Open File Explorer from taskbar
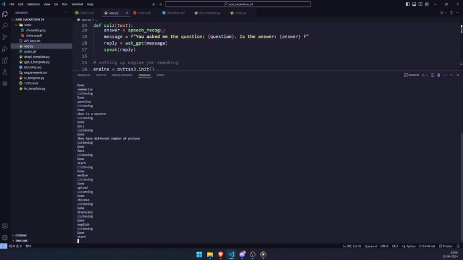Screen dimensions: 463x260 (x=210, y=254)
